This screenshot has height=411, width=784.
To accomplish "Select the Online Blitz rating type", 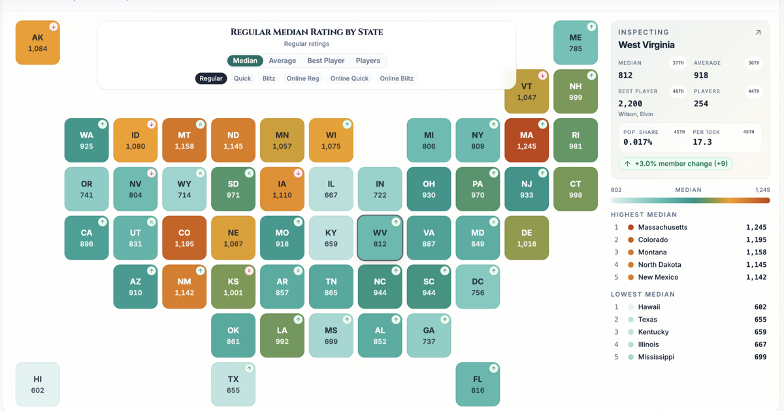I will [397, 78].
